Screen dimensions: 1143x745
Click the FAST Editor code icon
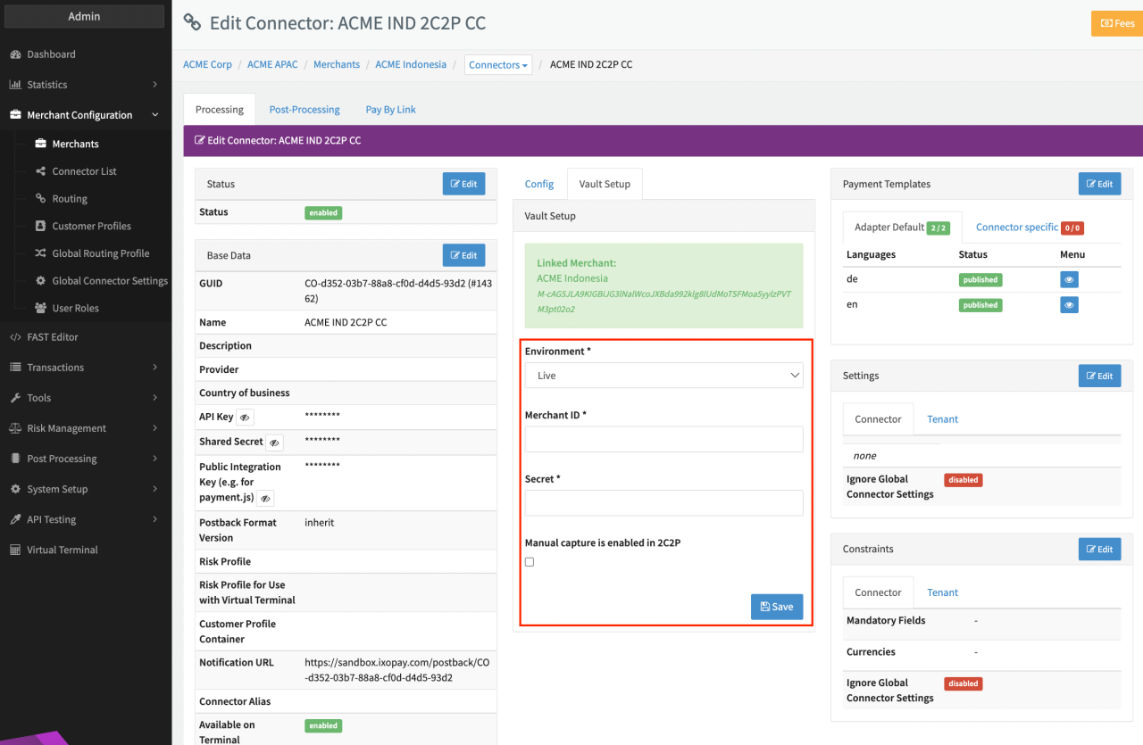[x=15, y=337]
